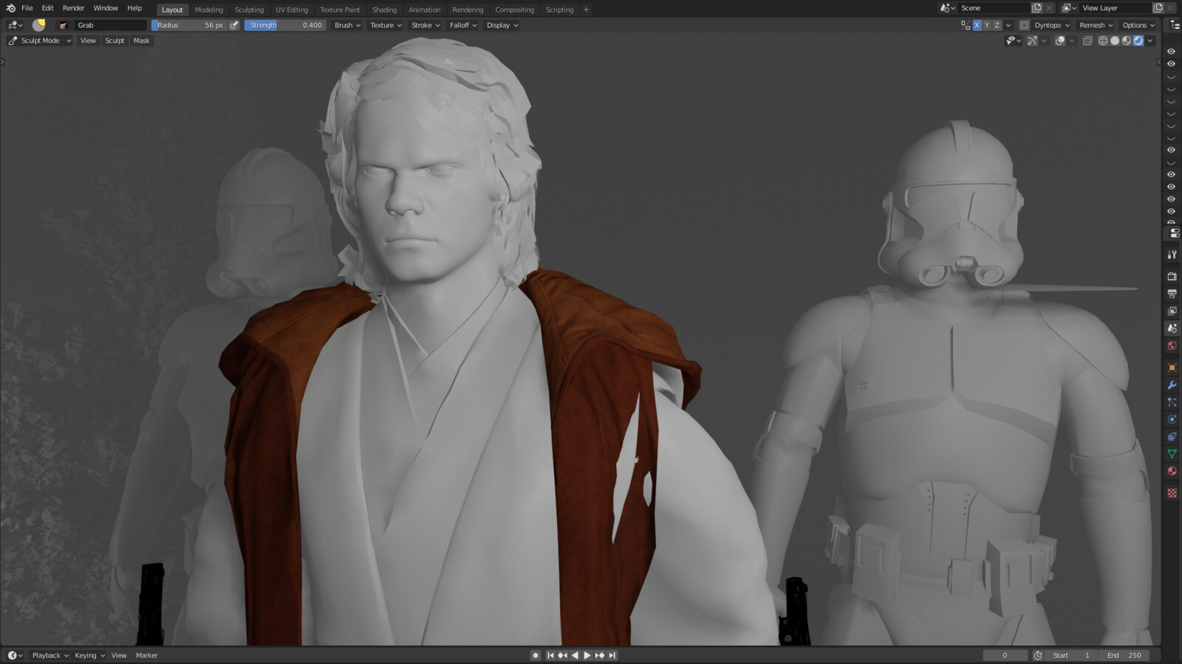Click the brush icon beside Grab name
The height and width of the screenshot is (664, 1182).
(x=64, y=25)
